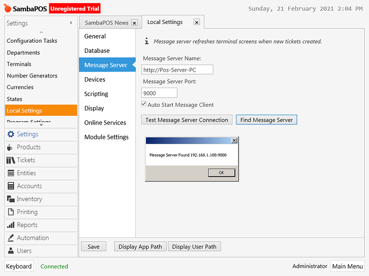Click the green Connected status text
The height and width of the screenshot is (276, 369).
(54, 266)
